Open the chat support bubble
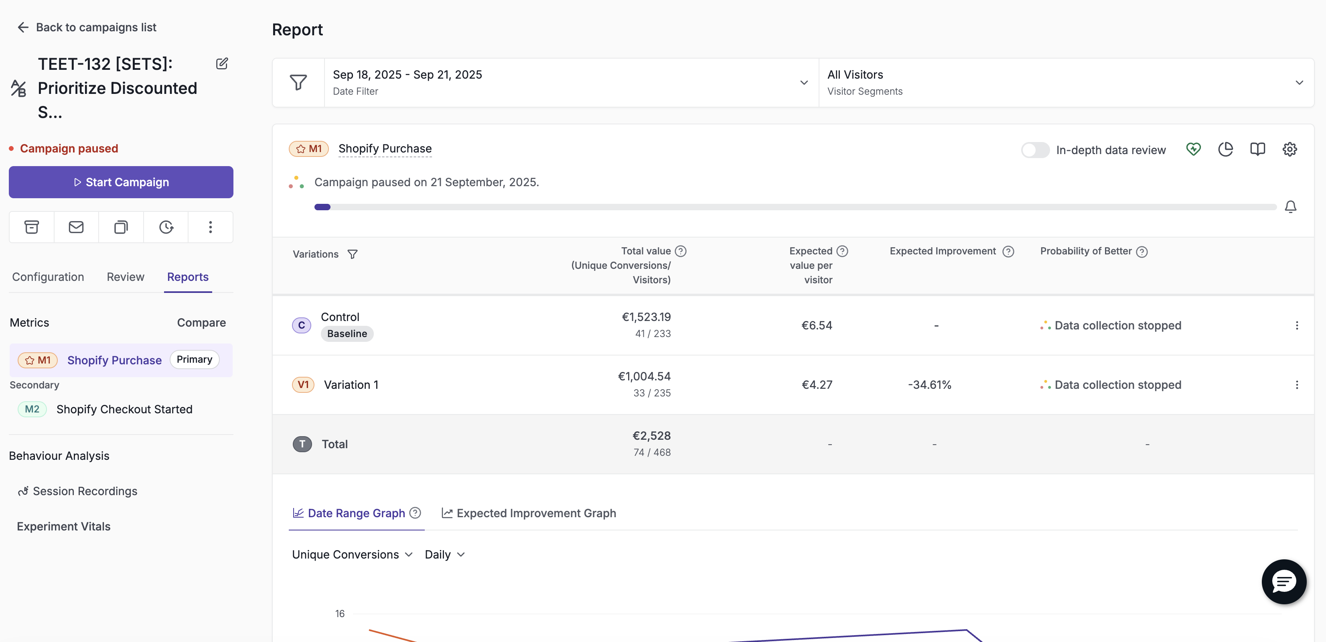The height and width of the screenshot is (642, 1326). click(x=1284, y=581)
